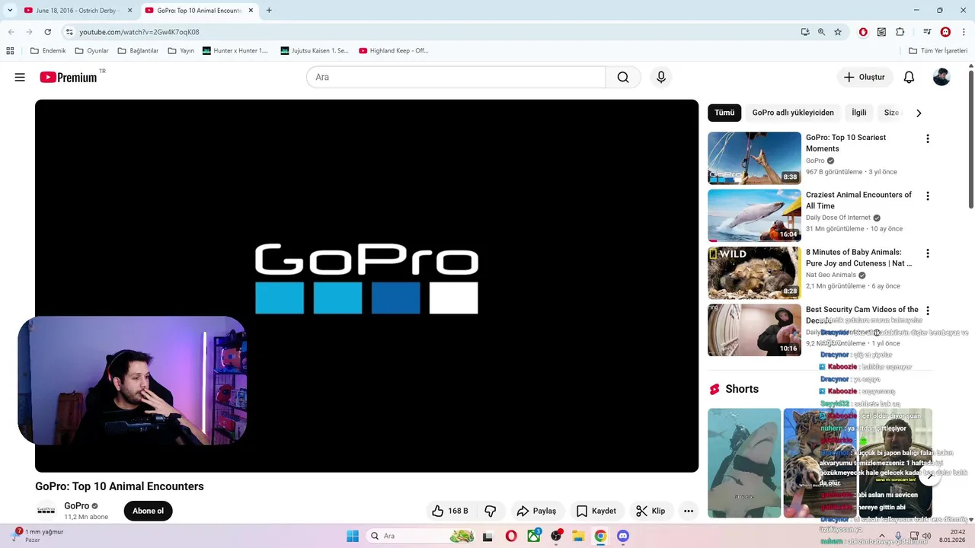Open the Tüm Yer İşaretleri folder
975x548 pixels.
pos(938,51)
